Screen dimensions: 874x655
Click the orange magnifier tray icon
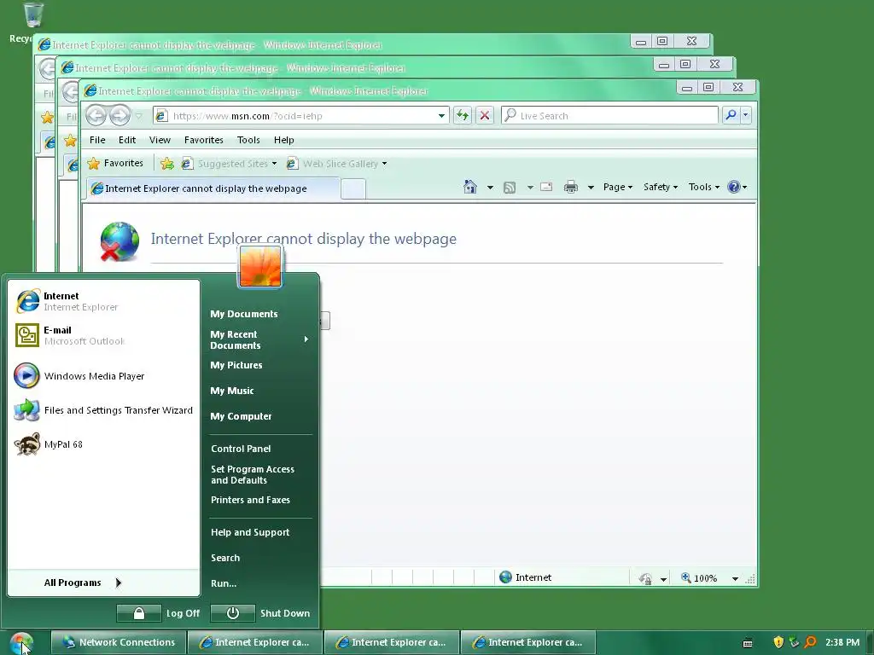810,642
